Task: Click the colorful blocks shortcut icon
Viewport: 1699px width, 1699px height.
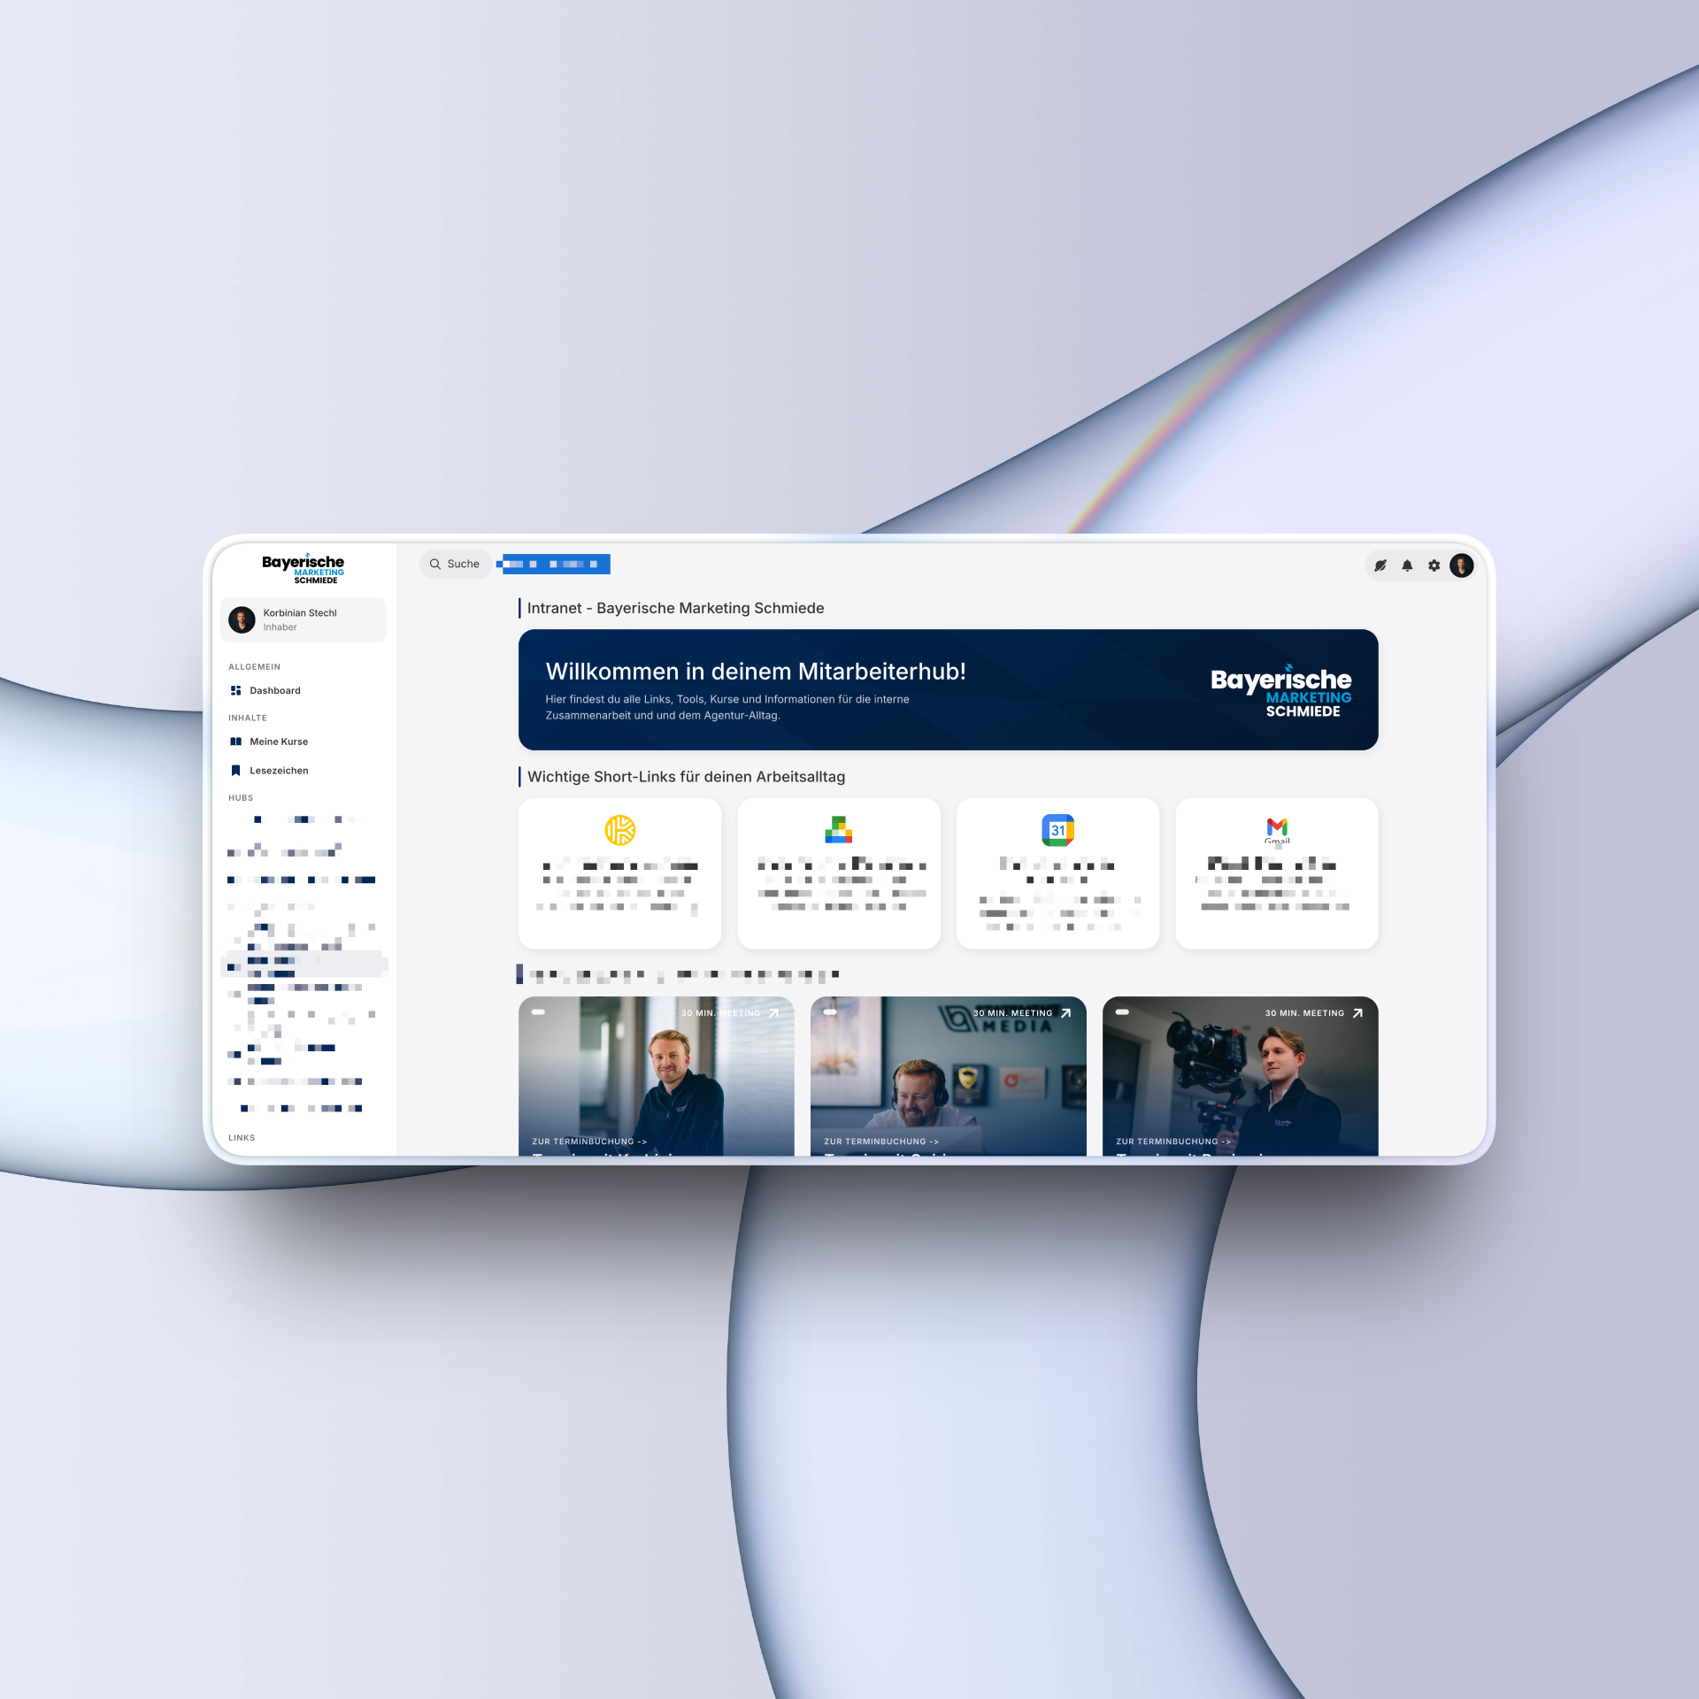Action: pos(838,830)
